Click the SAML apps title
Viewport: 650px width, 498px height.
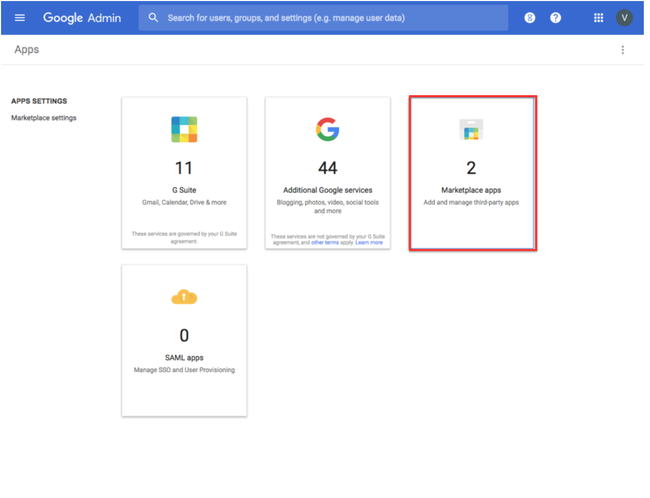pos(184,358)
